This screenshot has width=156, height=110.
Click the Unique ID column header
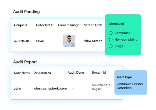21,25
